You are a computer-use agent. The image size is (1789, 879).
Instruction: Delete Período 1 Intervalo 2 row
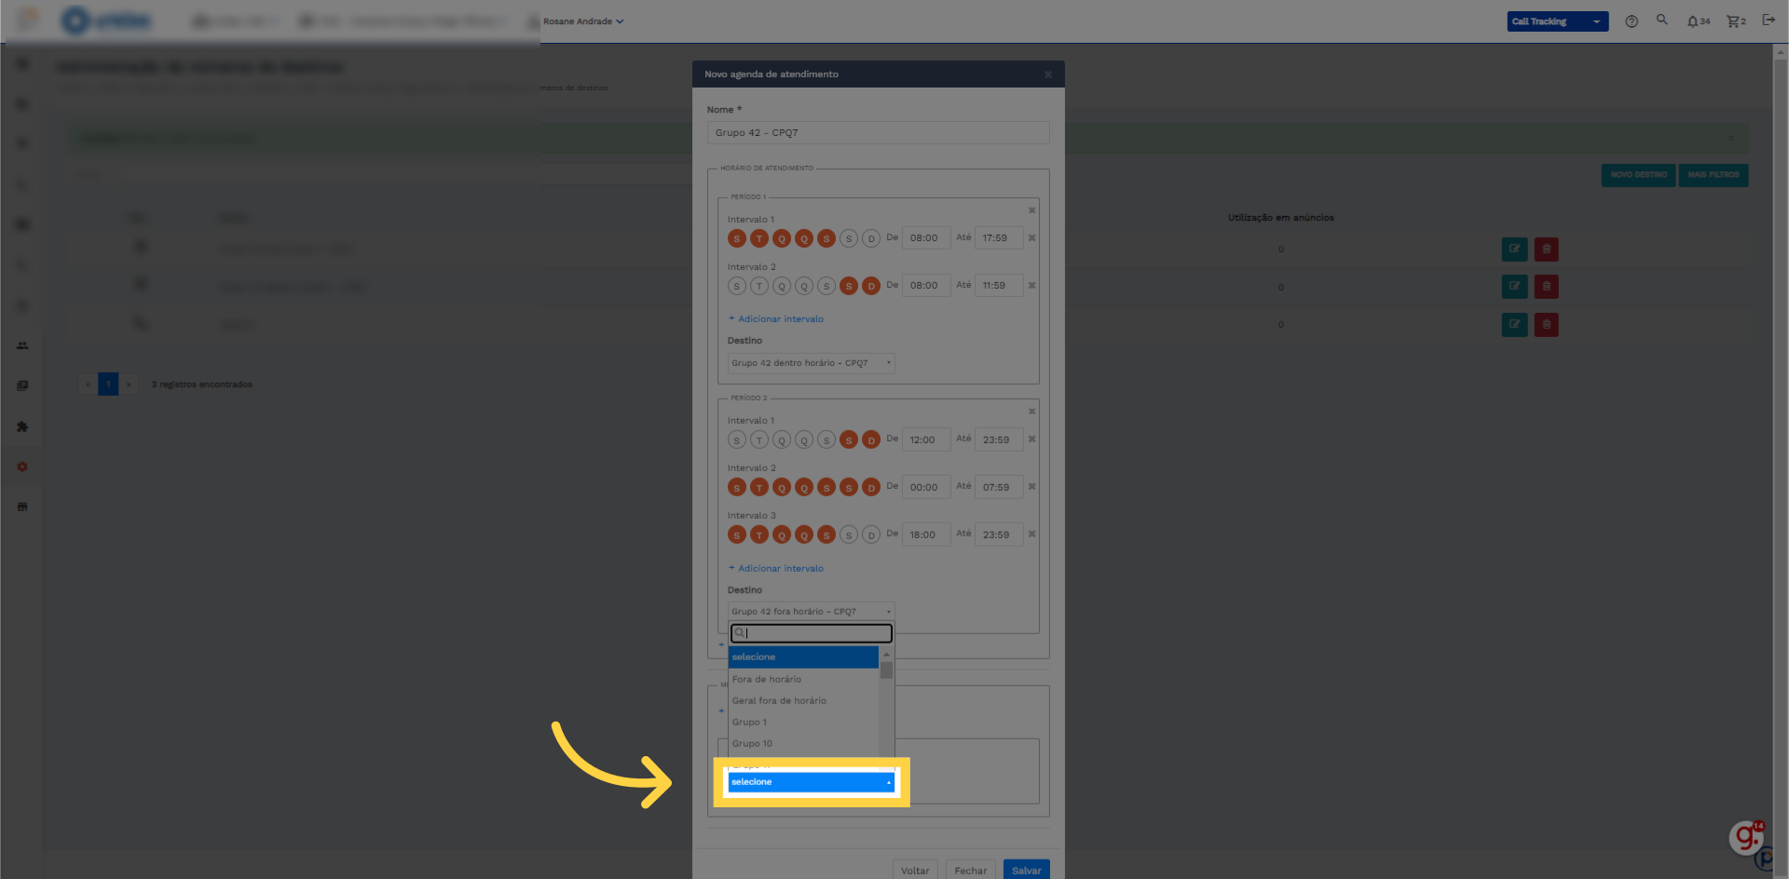point(1031,286)
